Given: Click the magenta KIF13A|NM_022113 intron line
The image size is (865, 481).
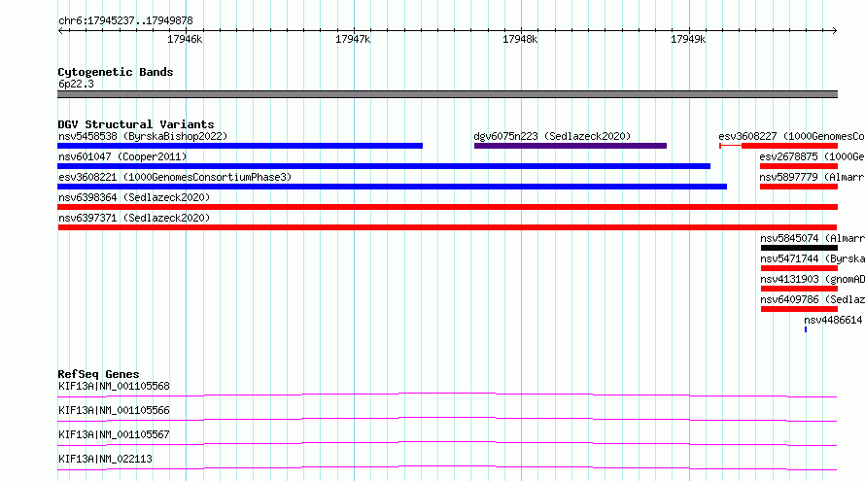Looking at the screenshot, I should coord(447,467).
